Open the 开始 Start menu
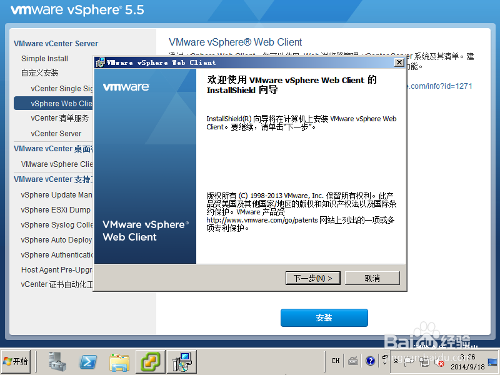Image resolution: width=500 pixels, height=375 pixels. coord(17,362)
